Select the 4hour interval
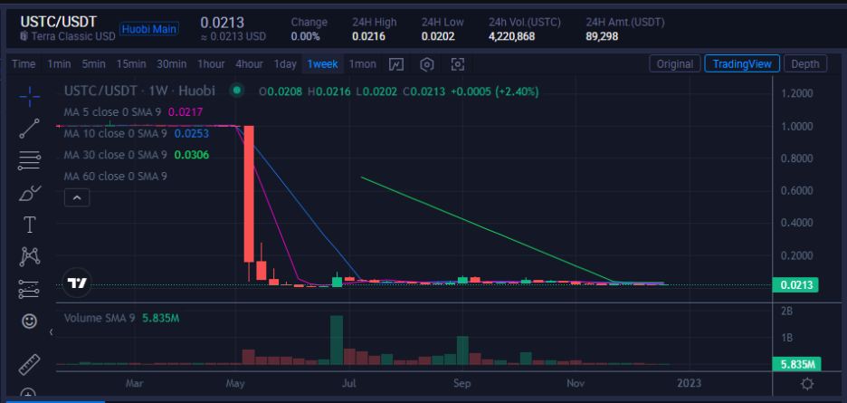The width and height of the screenshot is (847, 403). pos(249,63)
